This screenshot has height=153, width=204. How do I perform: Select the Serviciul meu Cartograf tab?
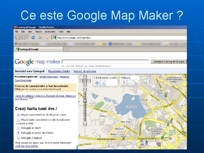click(30, 71)
